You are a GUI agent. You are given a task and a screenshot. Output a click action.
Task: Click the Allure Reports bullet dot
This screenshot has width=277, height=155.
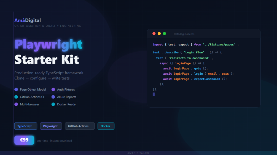tap(53, 97)
